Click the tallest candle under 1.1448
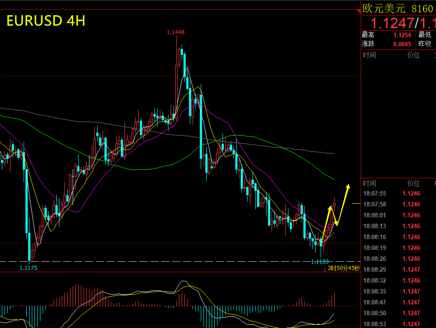 click(x=176, y=78)
